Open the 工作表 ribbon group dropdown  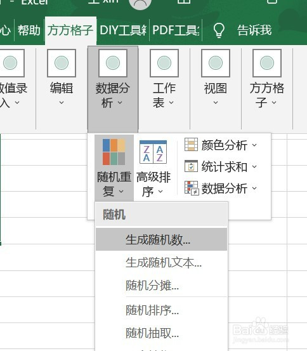click(164, 89)
